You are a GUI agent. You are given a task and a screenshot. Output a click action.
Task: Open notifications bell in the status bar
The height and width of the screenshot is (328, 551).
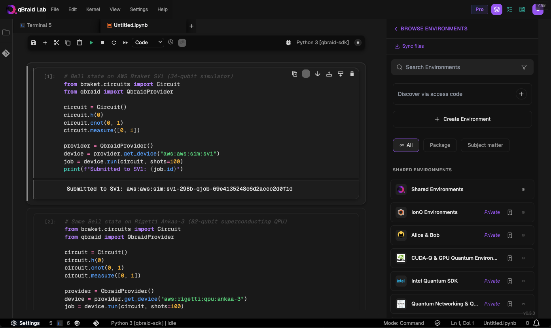pos(536,323)
